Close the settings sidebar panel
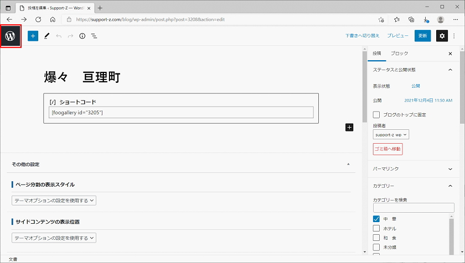 coord(450,54)
